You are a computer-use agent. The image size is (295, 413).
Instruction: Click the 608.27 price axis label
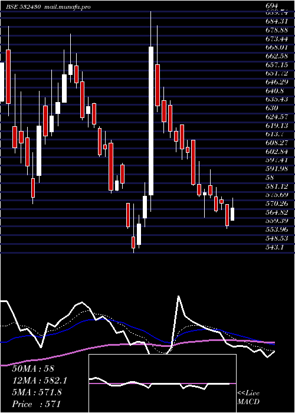(277, 143)
